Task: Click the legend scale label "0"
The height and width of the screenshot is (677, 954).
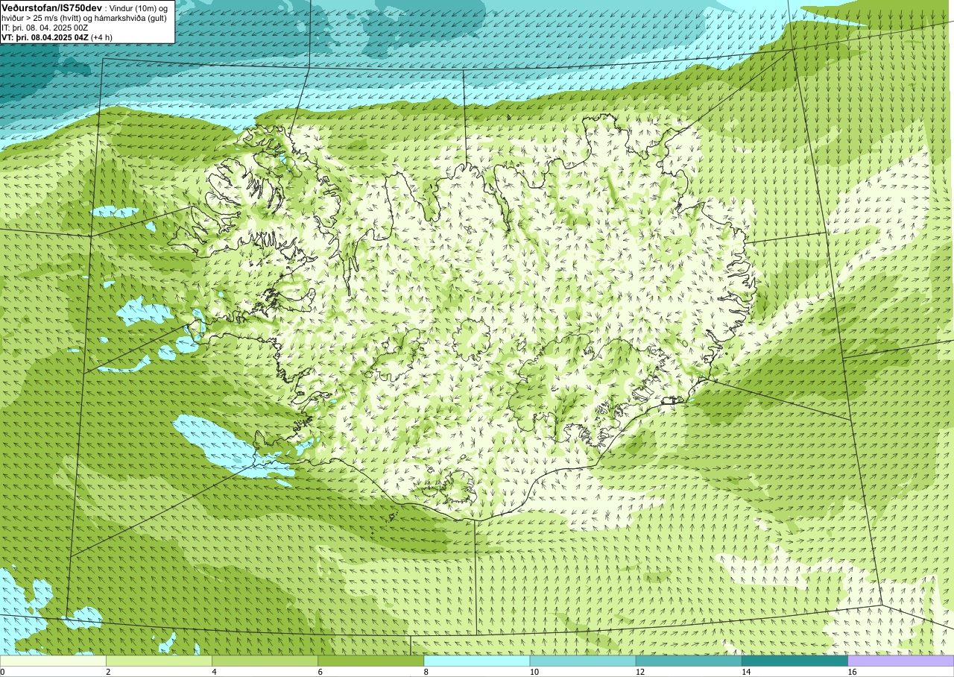Action: [x=3, y=672]
